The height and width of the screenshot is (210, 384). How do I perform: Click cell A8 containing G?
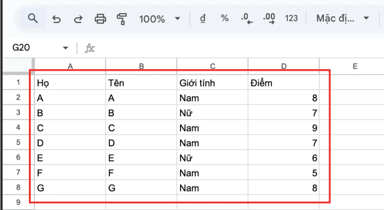70,187
